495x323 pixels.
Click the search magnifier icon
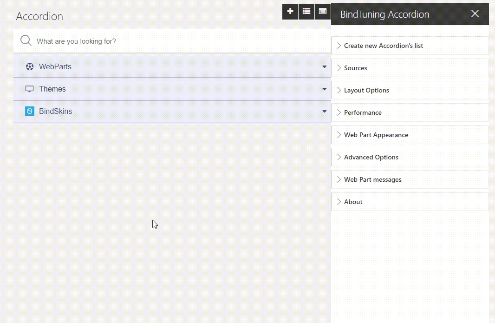(x=26, y=40)
